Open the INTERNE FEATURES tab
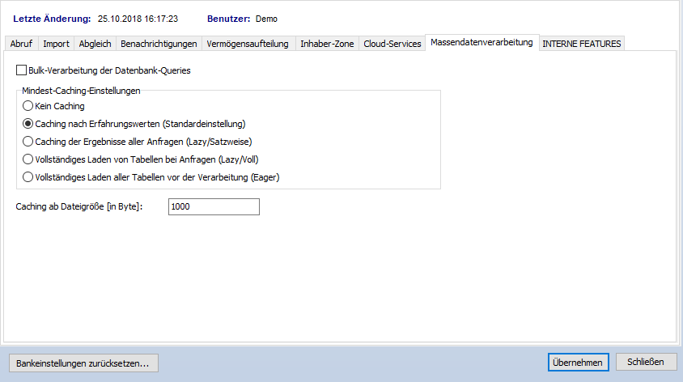 point(582,44)
